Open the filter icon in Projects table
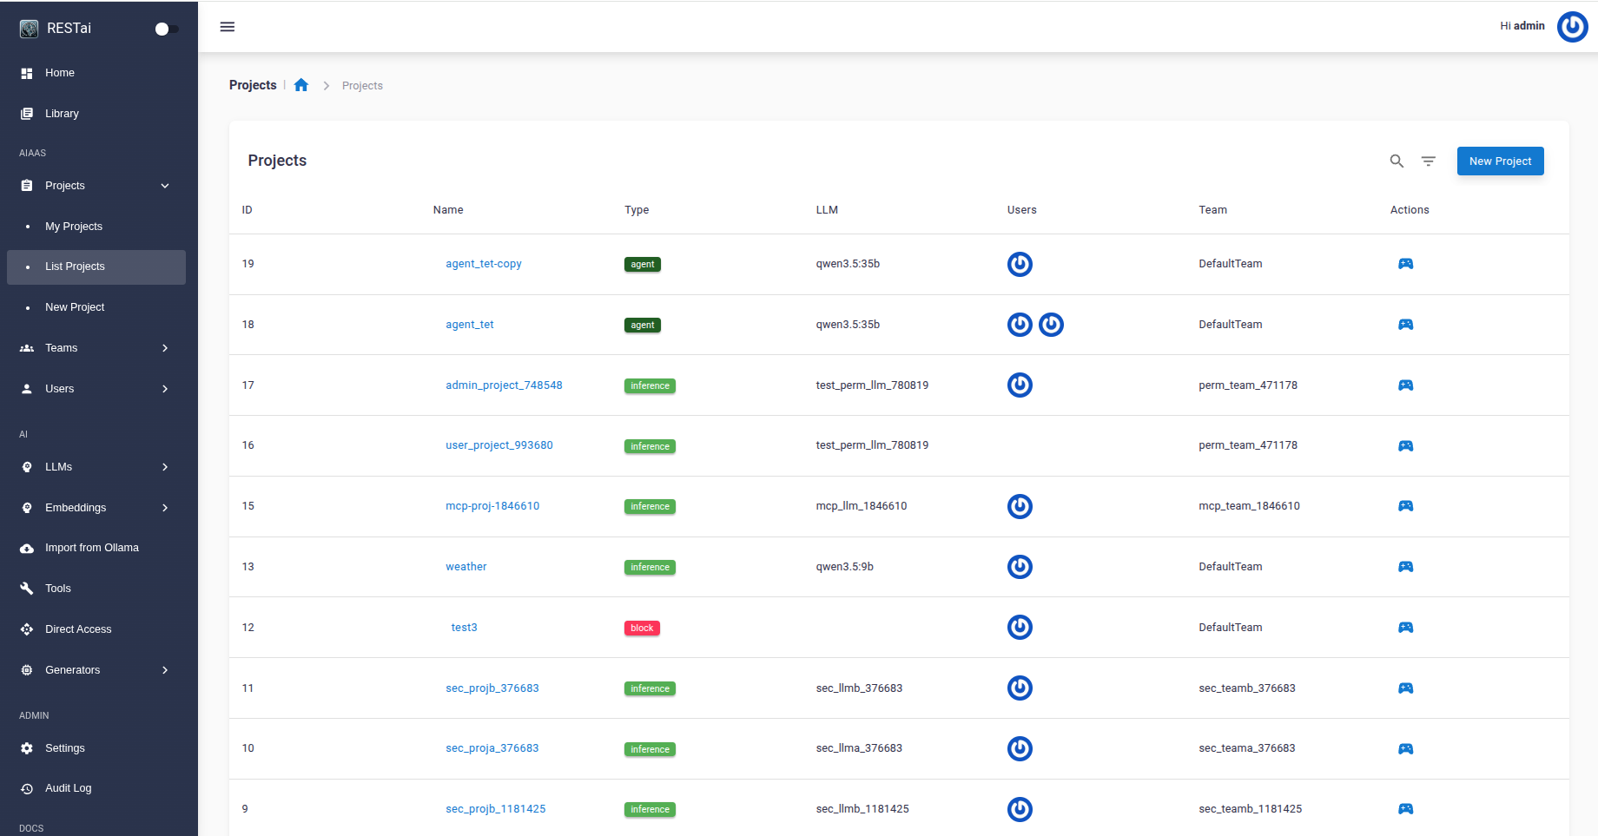The height and width of the screenshot is (836, 1598). point(1428,161)
